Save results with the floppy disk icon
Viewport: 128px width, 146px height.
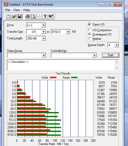(x=20, y=17)
